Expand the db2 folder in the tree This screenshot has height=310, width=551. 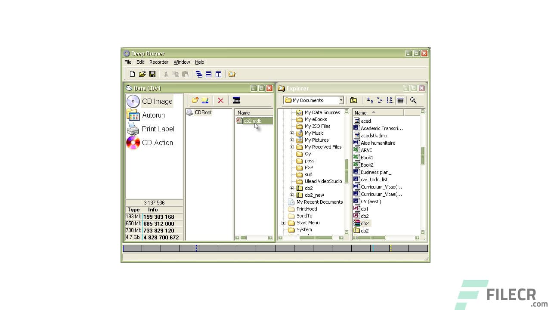(291, 188)
